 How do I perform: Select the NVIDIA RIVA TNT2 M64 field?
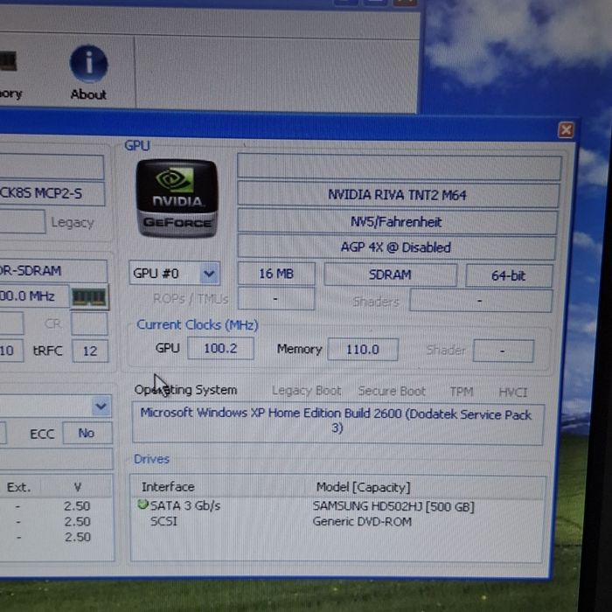(x=398, y=194)
